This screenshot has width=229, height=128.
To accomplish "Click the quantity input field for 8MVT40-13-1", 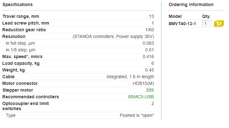I will [207, 24].
